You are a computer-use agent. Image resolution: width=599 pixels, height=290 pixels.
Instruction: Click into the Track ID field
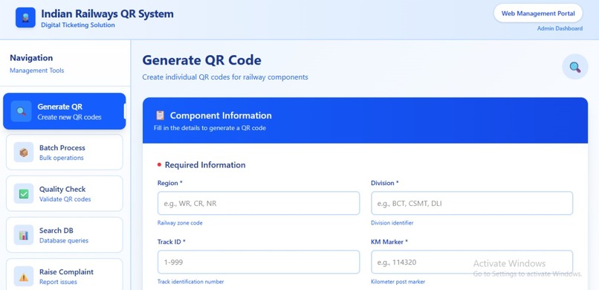(x=258, y=262)
